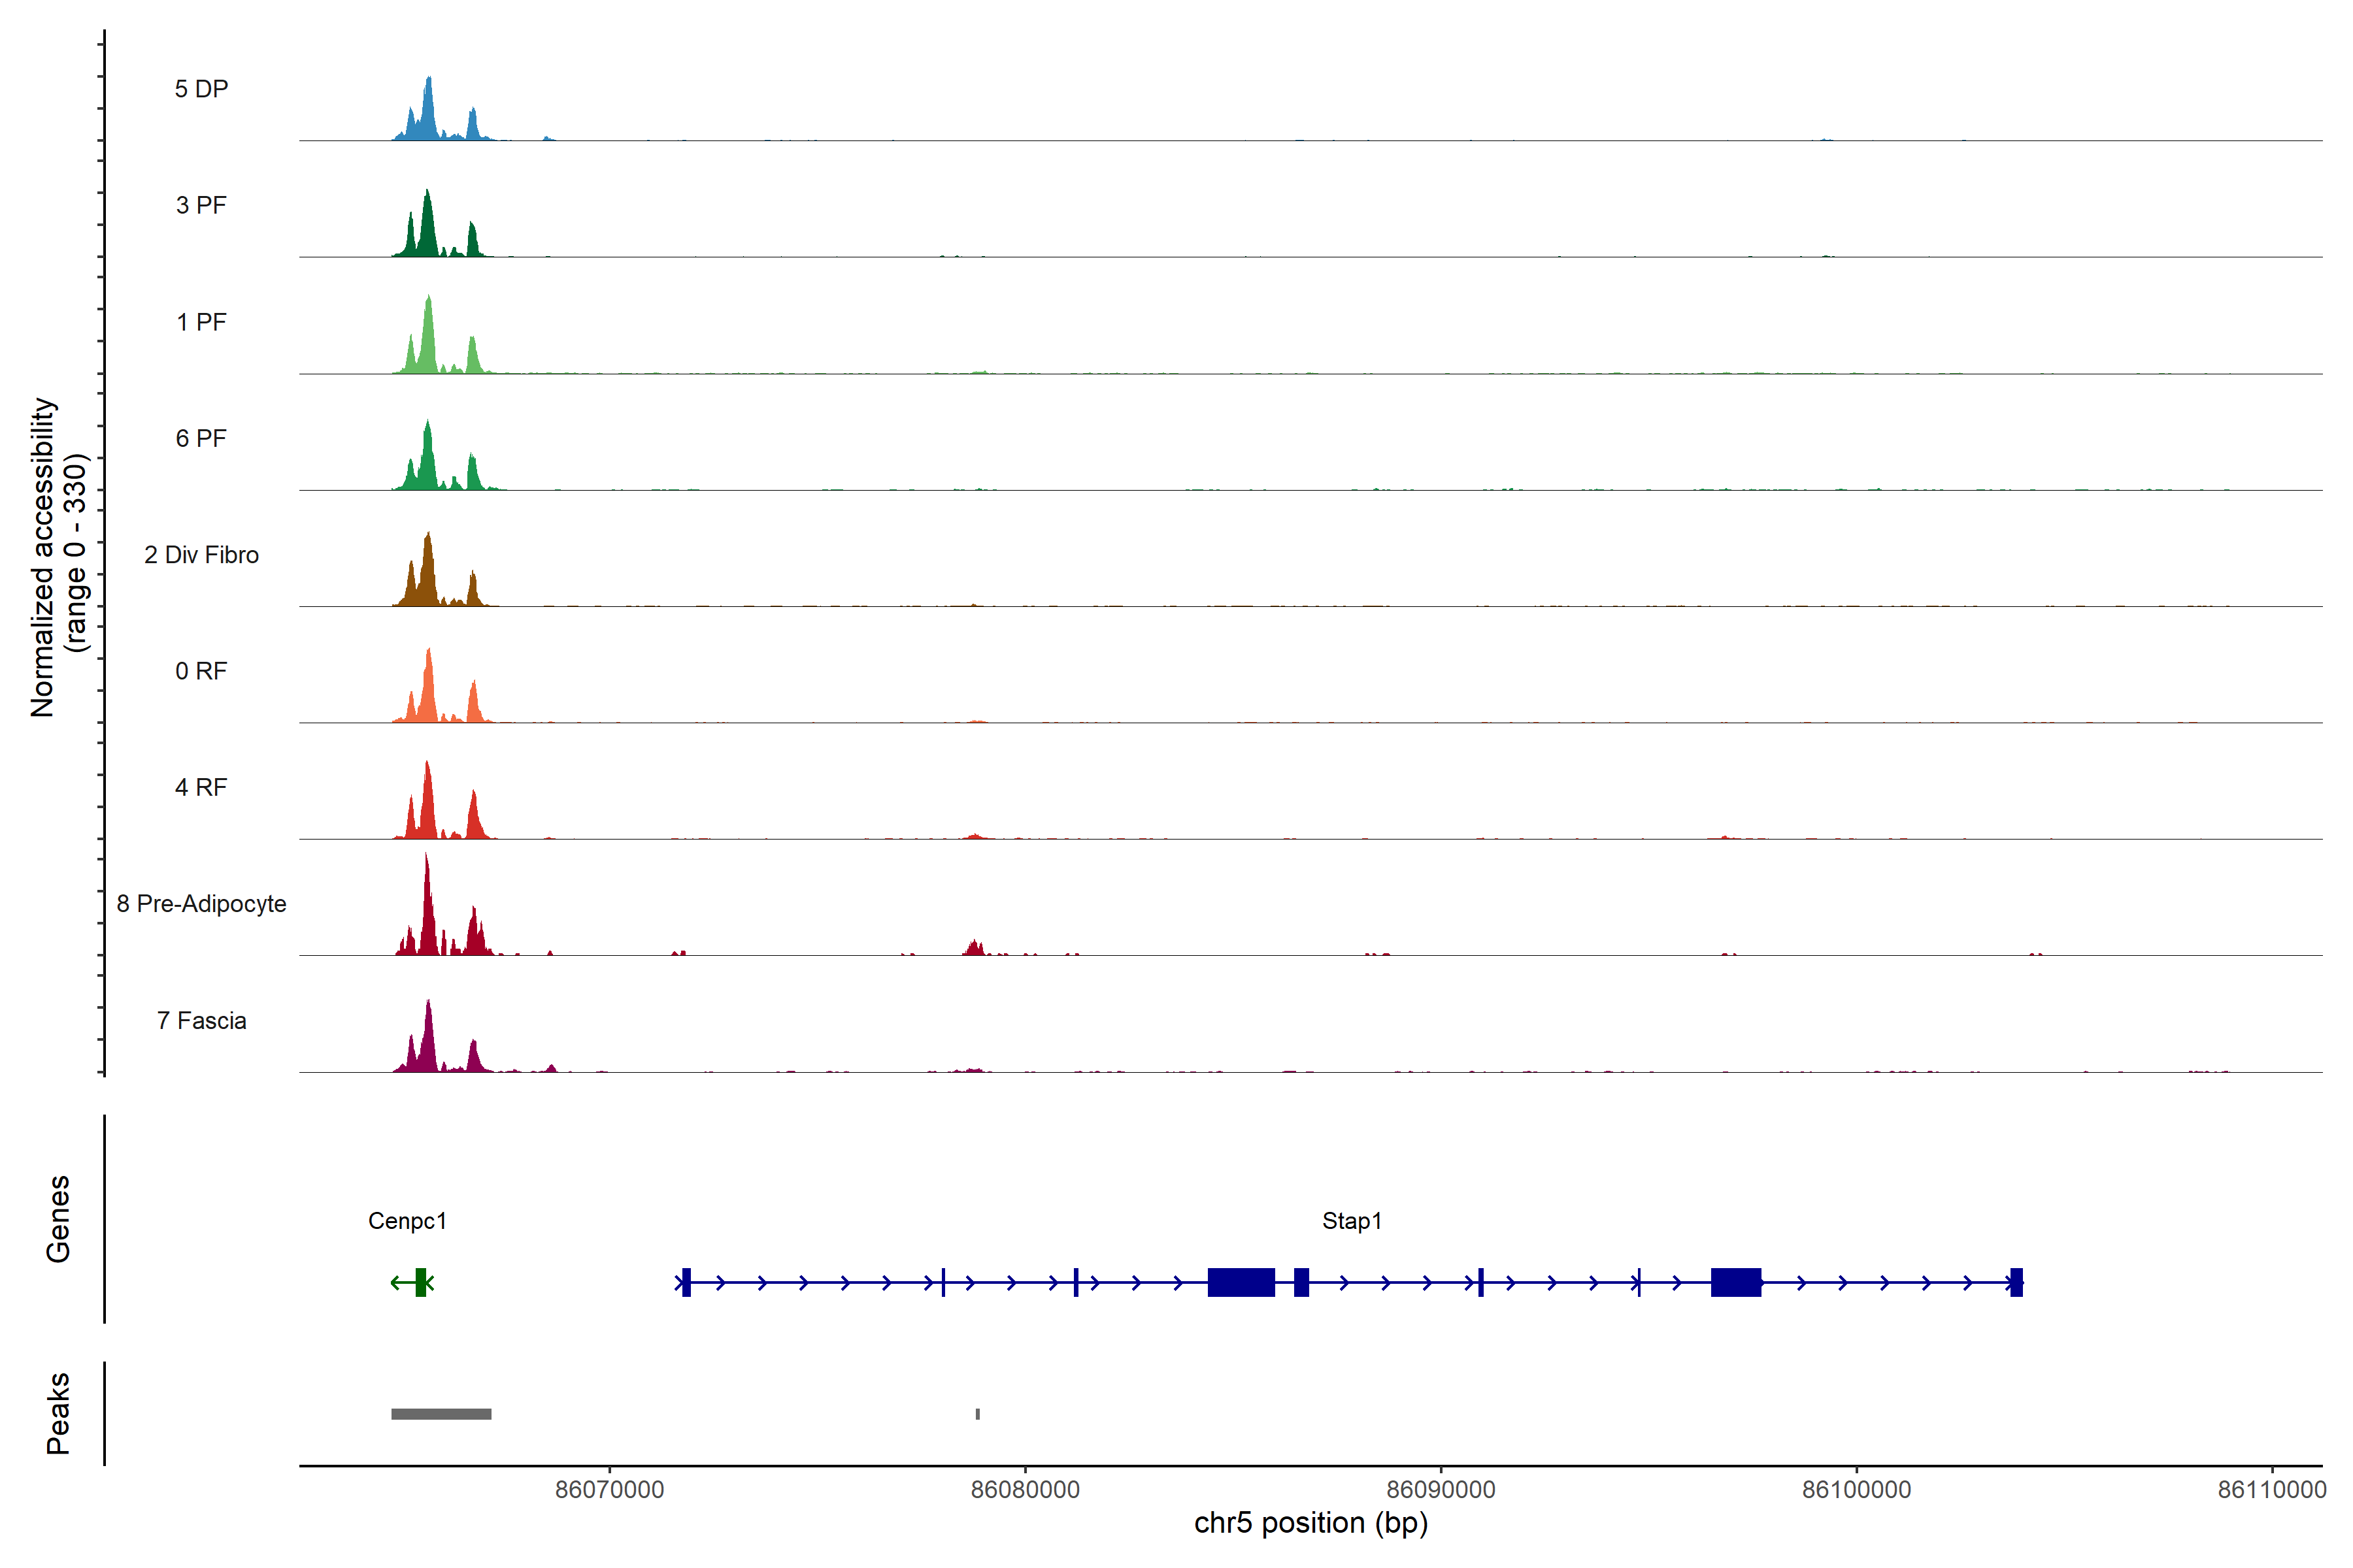Click the orange 0 RF tallest peak
The image size is (2353, 1568).
pyautogui.click(x=428, y=690)
